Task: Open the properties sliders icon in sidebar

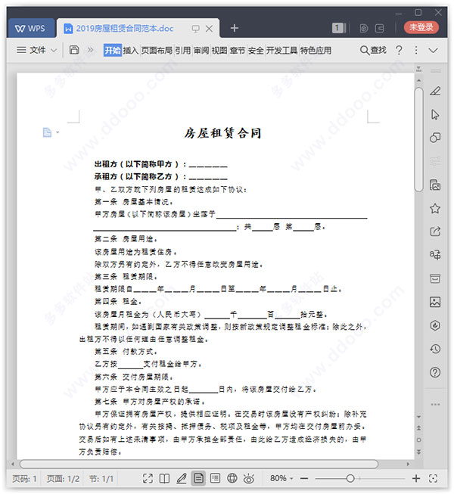Action: coord(435,161)
